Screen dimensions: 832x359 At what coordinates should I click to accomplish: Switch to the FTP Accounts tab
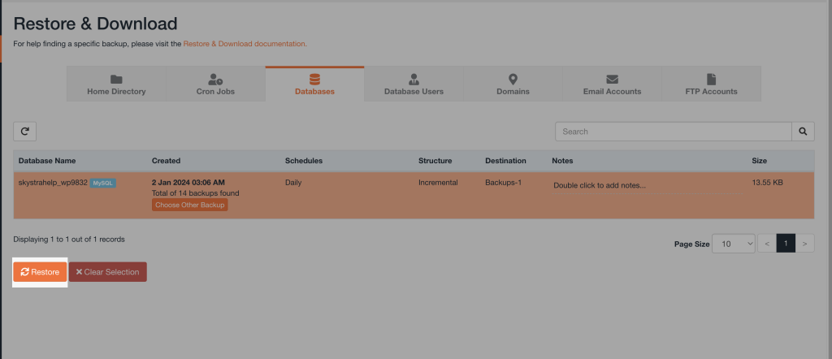point(711,84)
